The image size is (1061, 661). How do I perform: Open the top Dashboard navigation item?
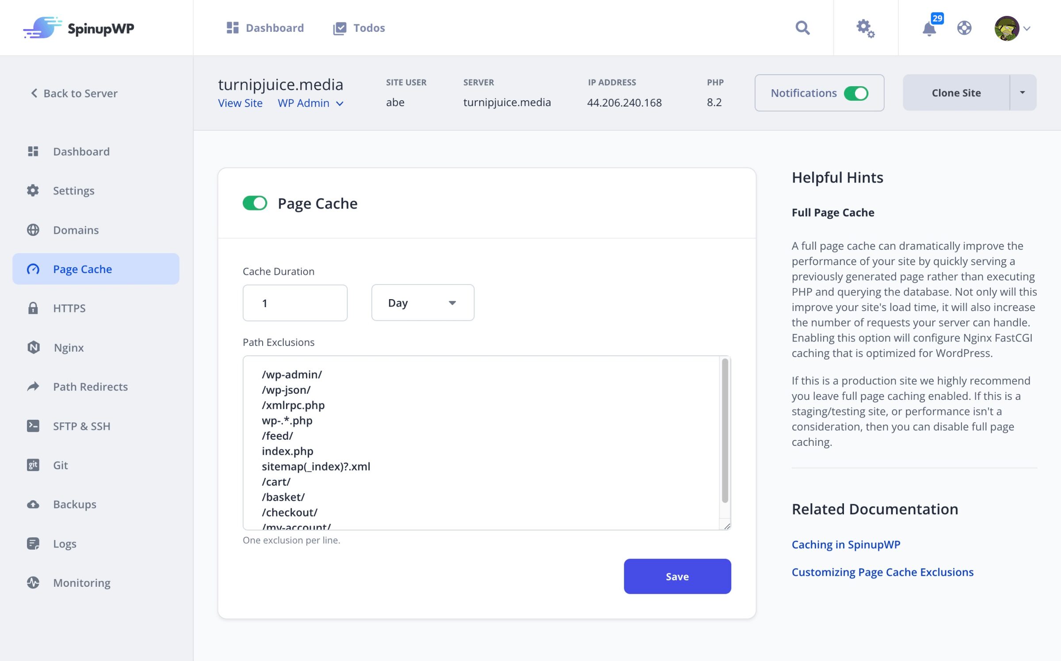[265, 28]
